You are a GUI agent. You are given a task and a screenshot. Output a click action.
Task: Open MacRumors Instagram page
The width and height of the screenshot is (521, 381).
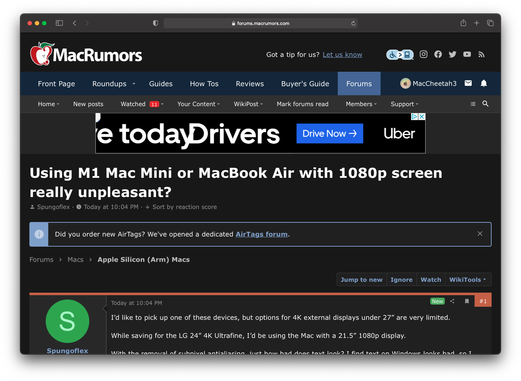pyautogui.click(x=423, y=54)
